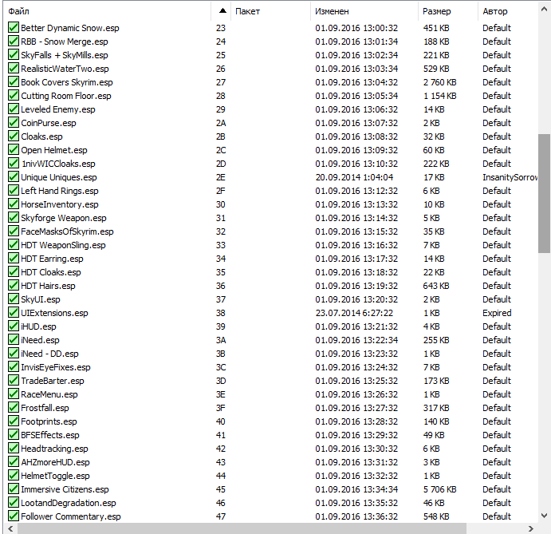Screen dimensions: 551x534
Task: Select Open Helmet.esp plugin name
Action: click(x=54, y=150)
